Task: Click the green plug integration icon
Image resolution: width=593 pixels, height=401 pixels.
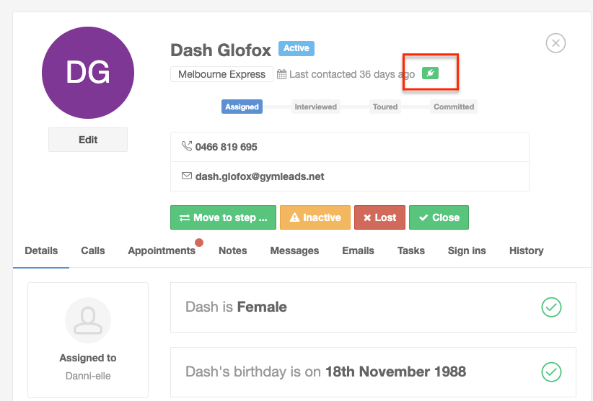Action: pyautogui.click(x=430, y=73)
